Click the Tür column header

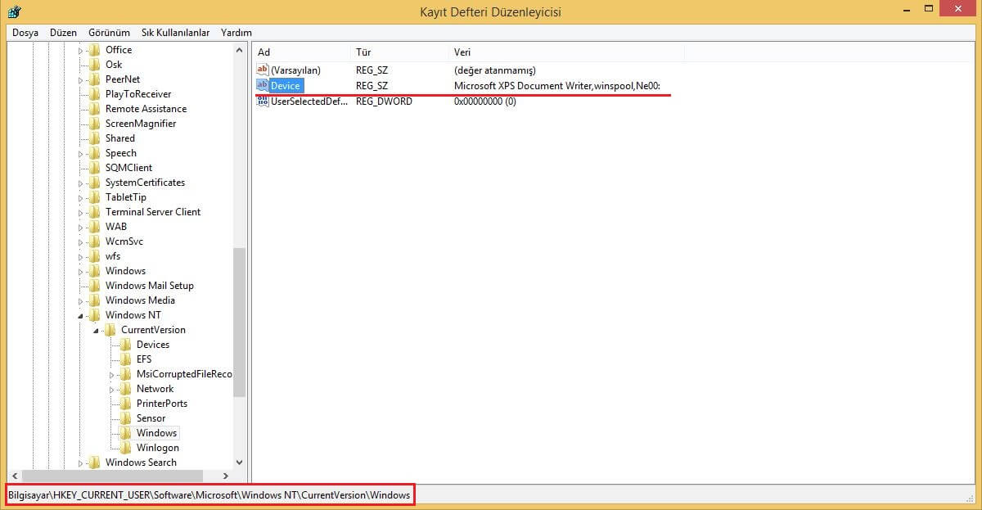tap(363, 52)
